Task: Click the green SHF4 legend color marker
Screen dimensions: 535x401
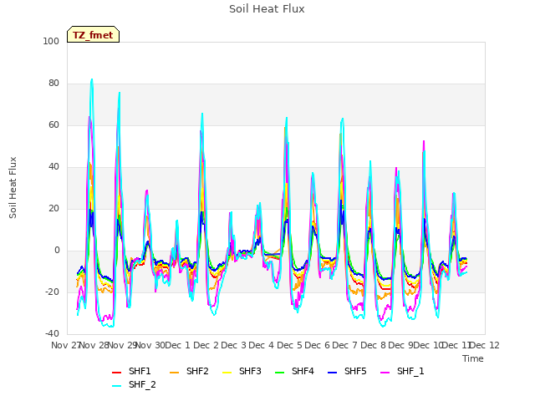Action: [279, 373]
